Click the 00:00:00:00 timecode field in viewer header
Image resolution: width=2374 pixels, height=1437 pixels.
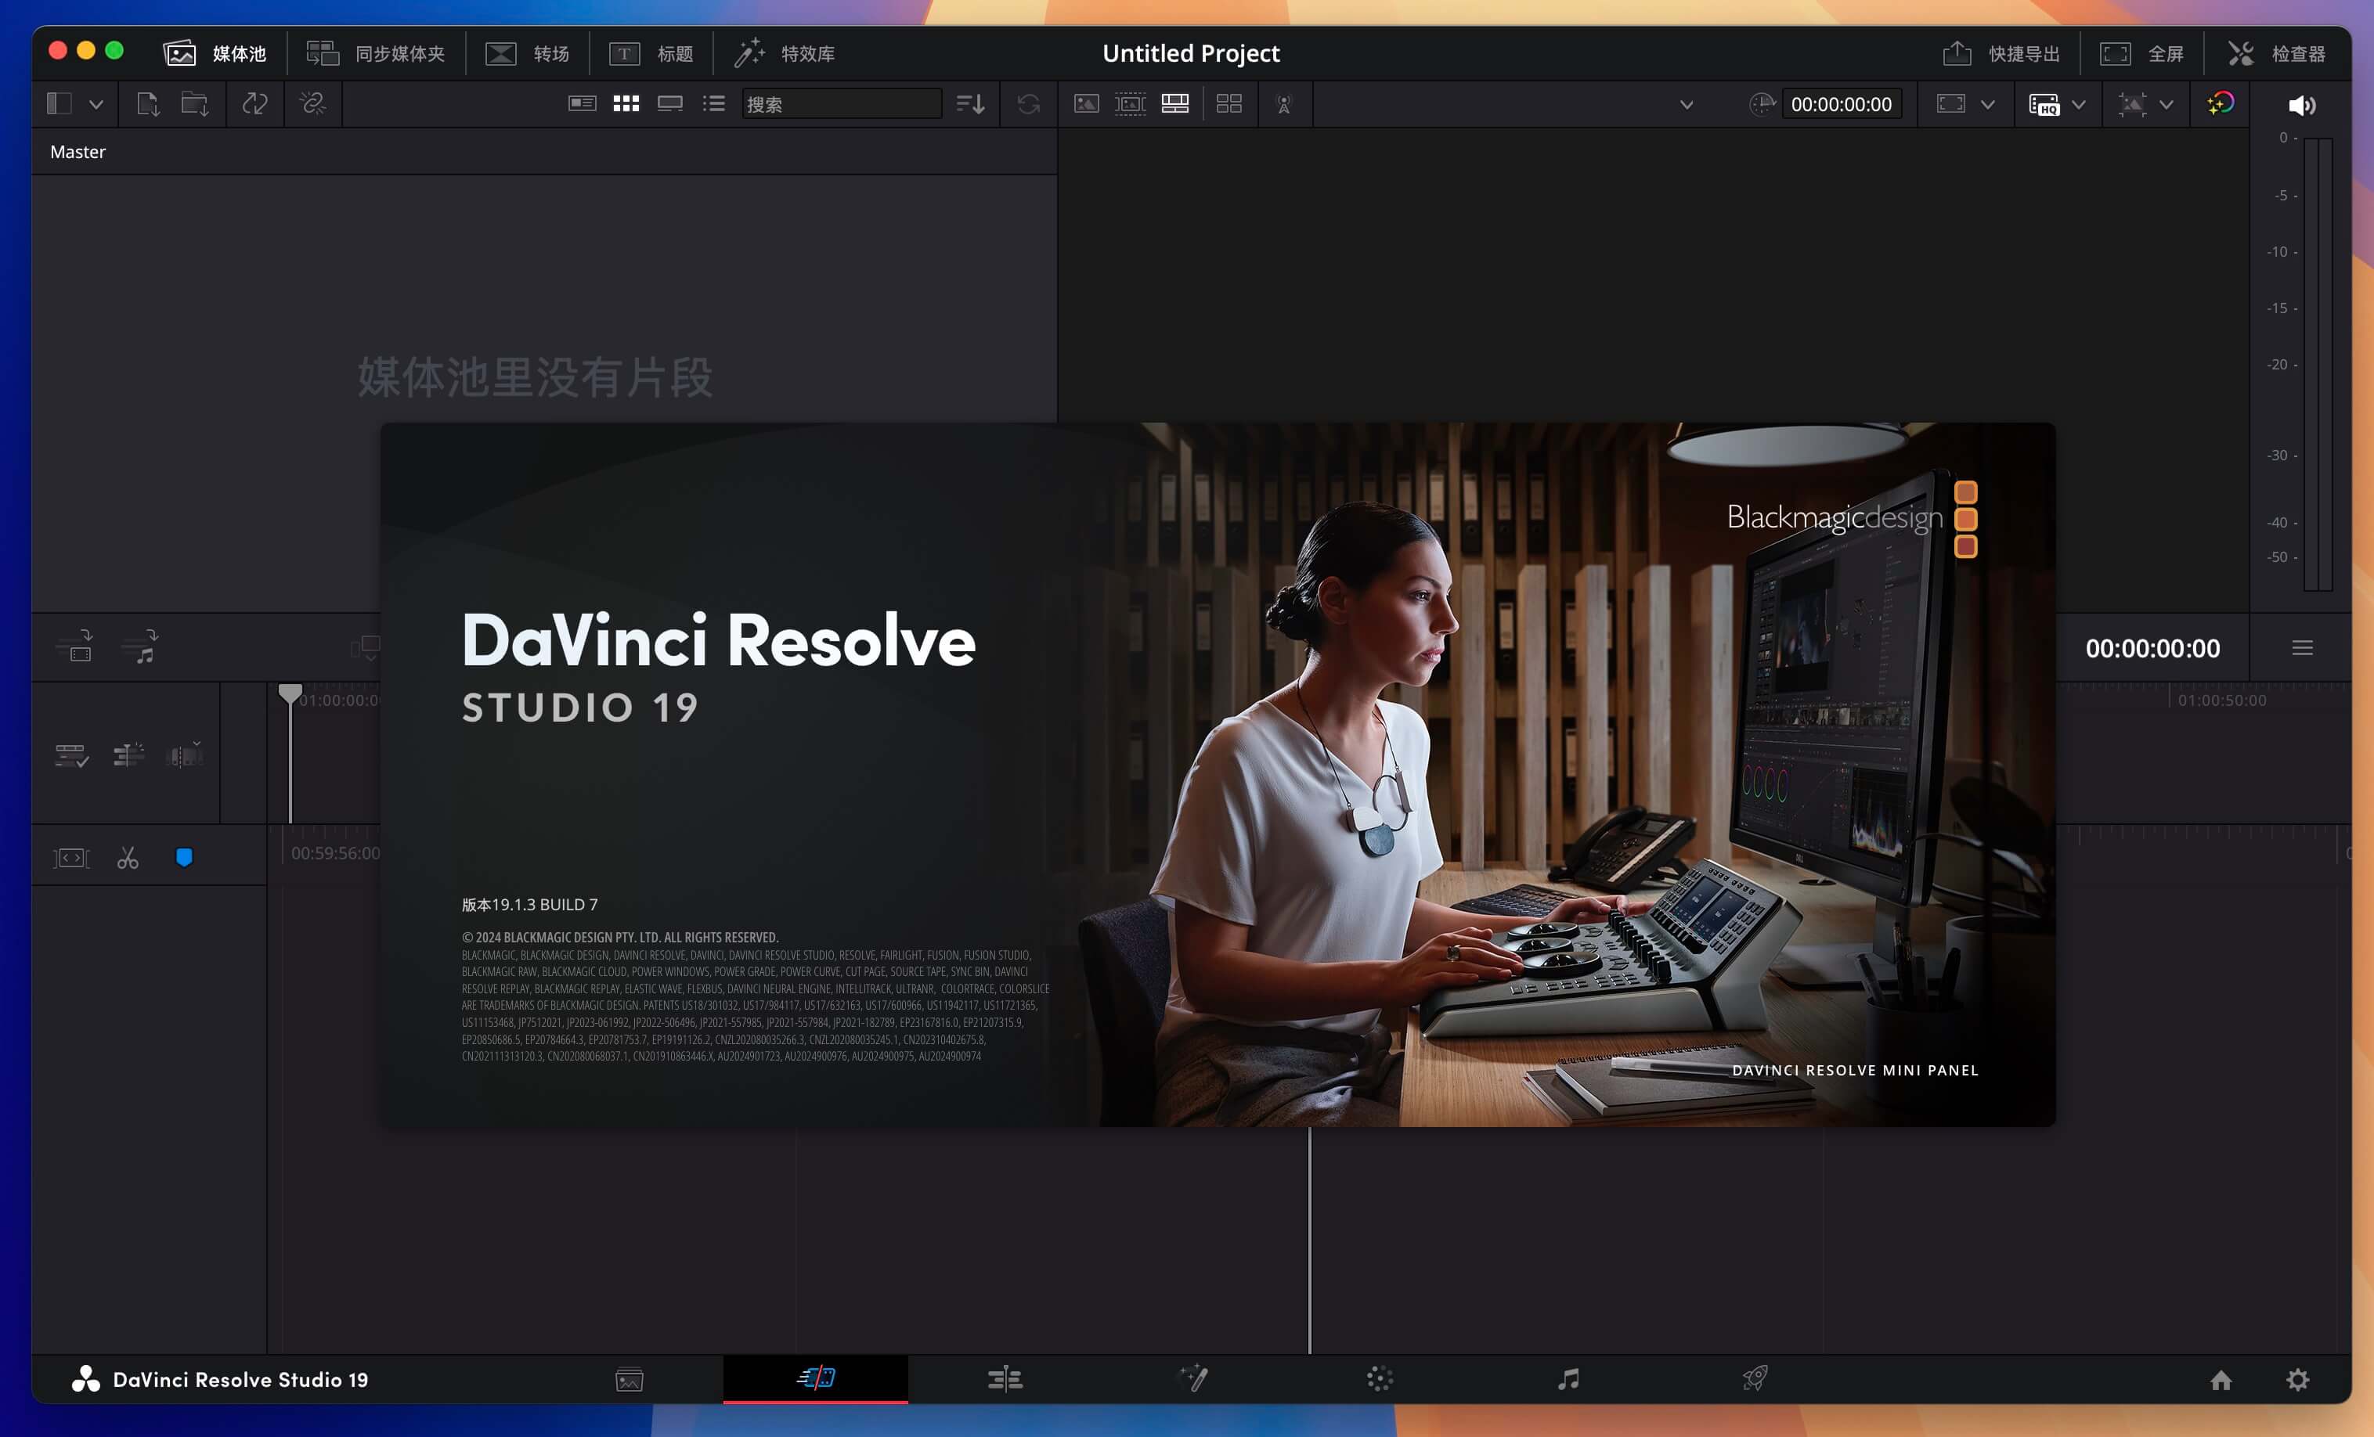(x=1842, y=104)
